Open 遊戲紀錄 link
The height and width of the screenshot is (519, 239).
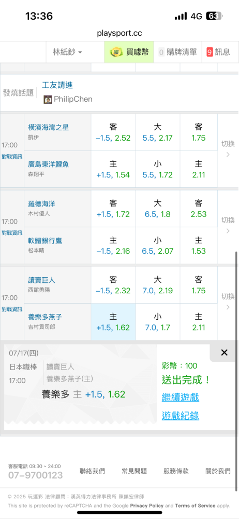pos(180,415)
